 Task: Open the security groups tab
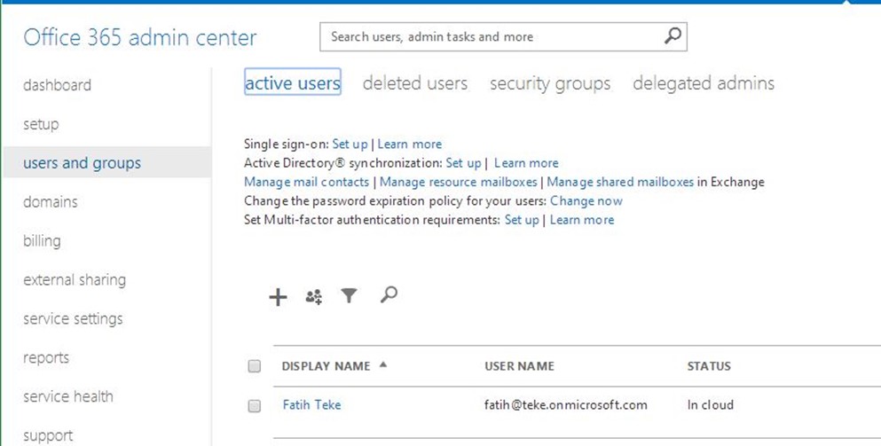550,83
